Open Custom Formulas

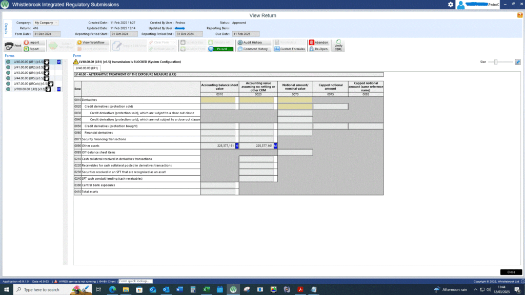[x=290, y=49]
